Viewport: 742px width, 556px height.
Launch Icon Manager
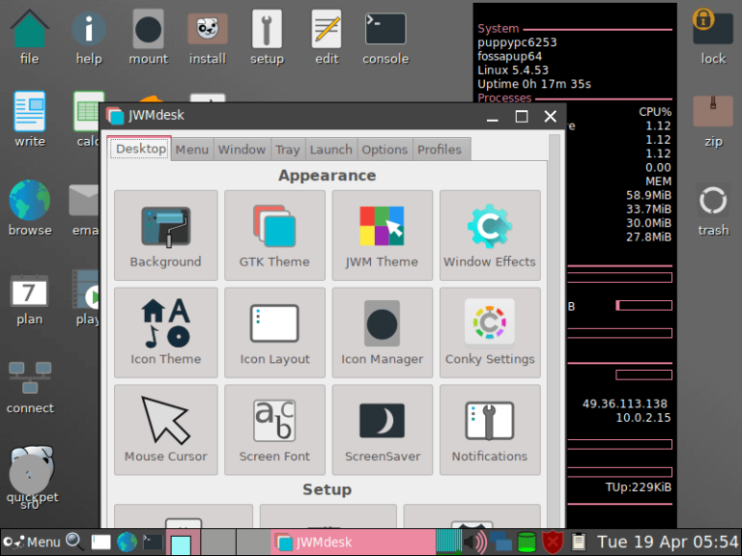[381, 333]
